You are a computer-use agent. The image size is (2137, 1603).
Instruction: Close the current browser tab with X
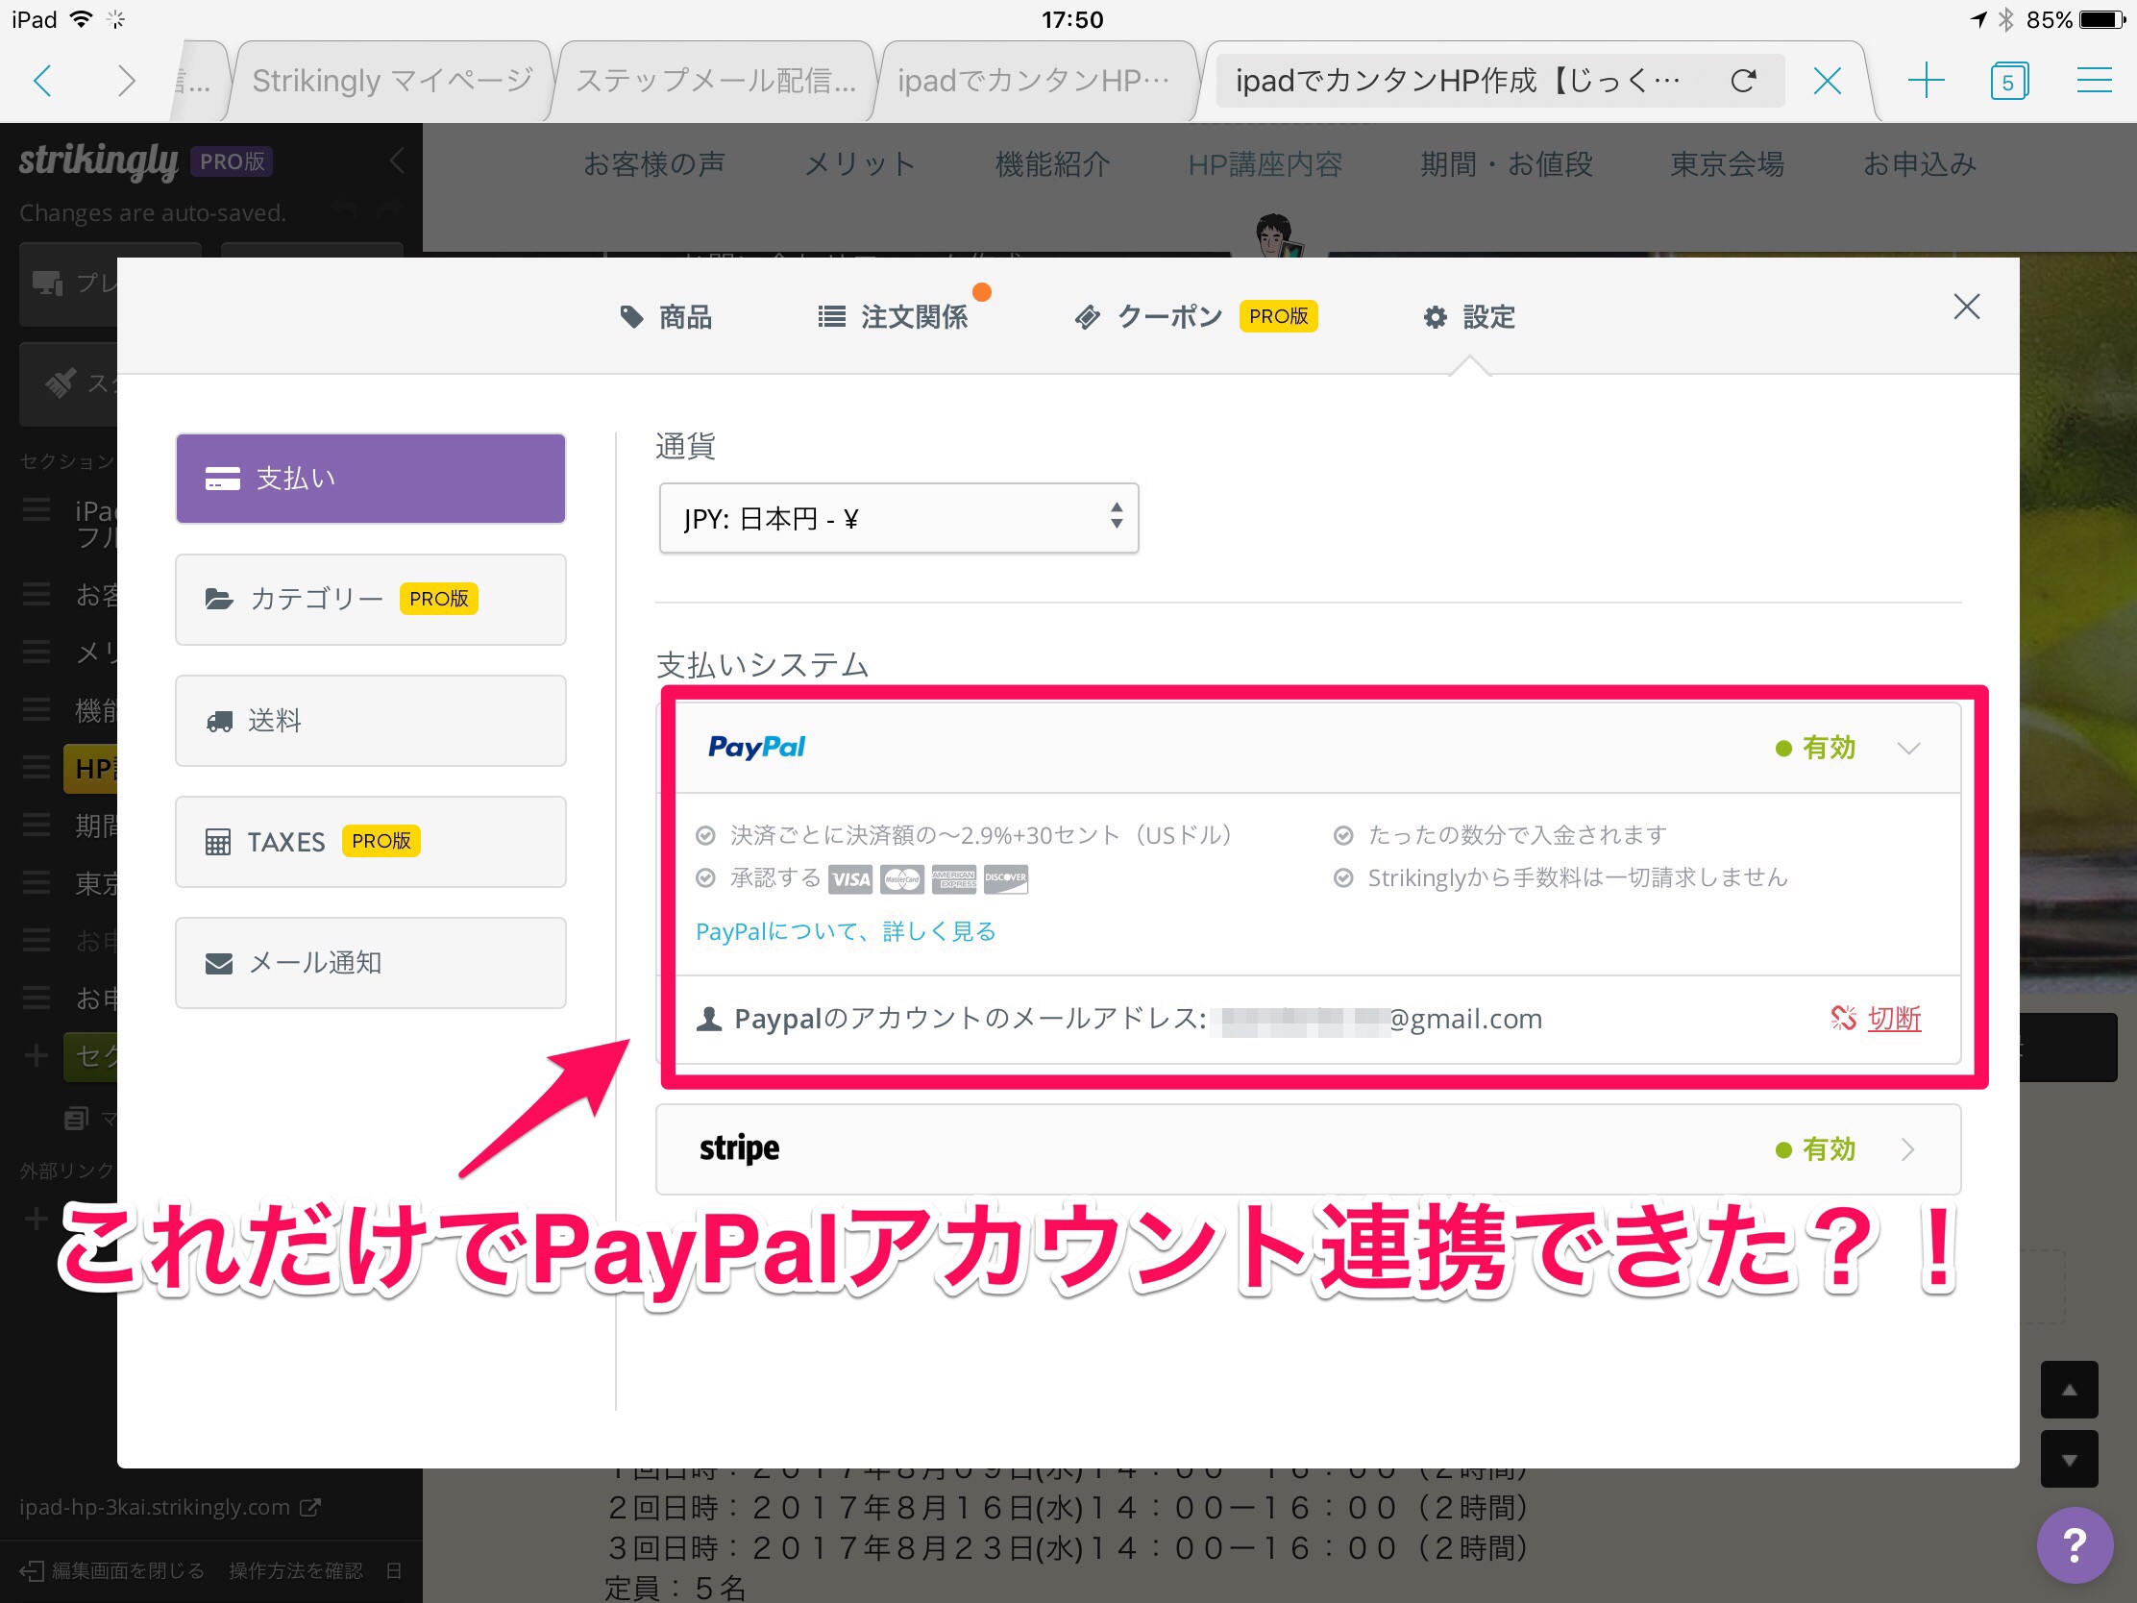point(1827,80)
